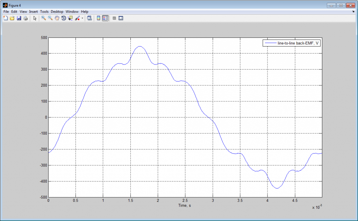This screenshot has width=358, height=221.
Task: Hide the Plot Tools
Action: 114,18
